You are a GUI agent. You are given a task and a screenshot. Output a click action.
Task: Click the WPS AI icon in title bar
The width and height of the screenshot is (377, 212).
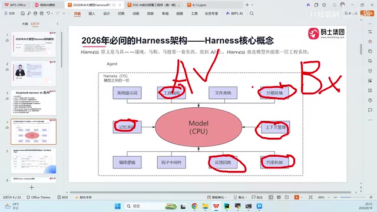308,5
